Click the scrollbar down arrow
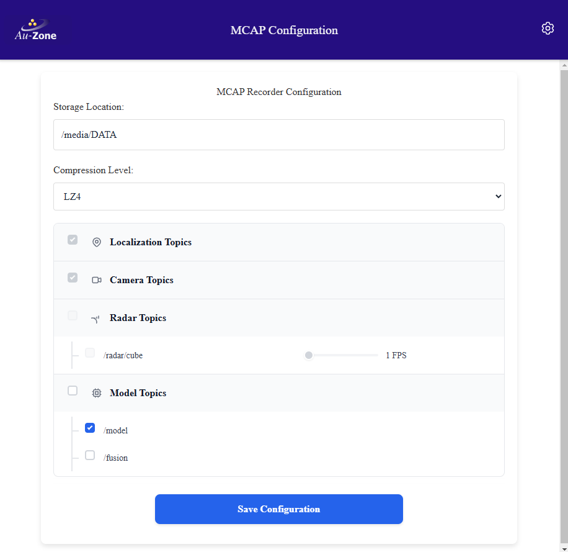The width and height of the screenshot is (568, 552). [x=563, y=548]
